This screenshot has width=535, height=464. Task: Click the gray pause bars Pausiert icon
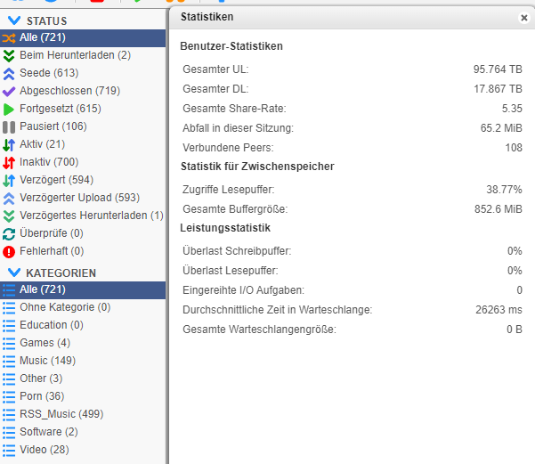(x=9, y=126)
